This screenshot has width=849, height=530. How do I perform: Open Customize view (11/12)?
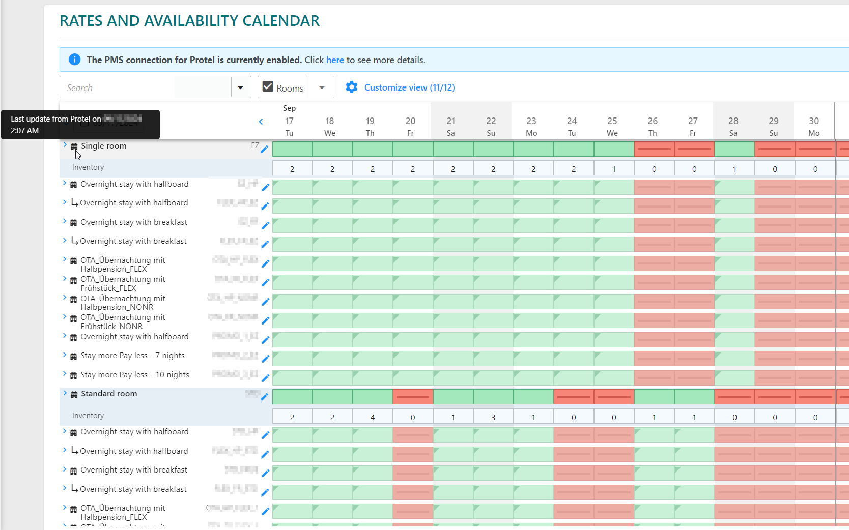point(409,87)
